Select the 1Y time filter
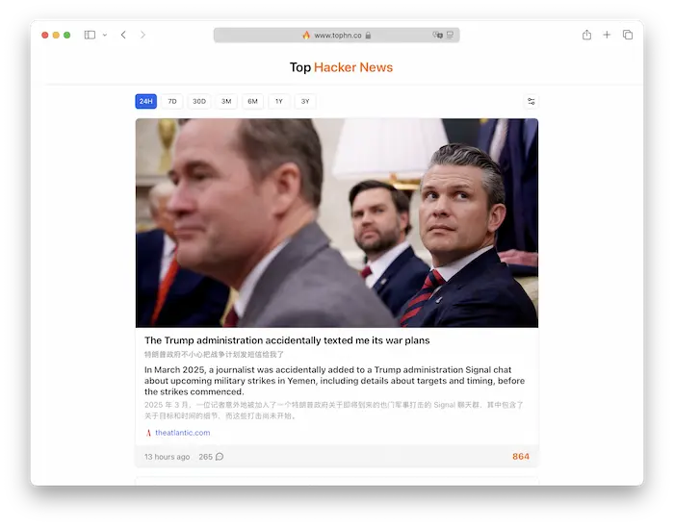Image resolution: width=674 pixels, height=526 pixels. [x=279, y=101]
